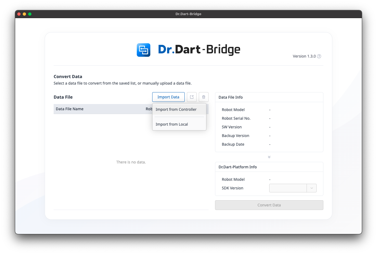
Task: Close the Dr.Dart-Bridge window
Action: coord(19,14)
